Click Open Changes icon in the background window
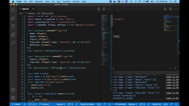The width and height of the screenshot is (189, 106). pyautogui.click(x=165, y=9)
